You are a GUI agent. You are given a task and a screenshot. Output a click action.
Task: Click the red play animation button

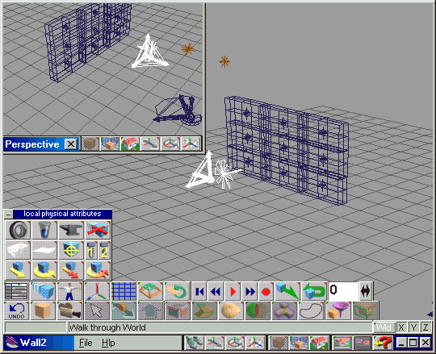pos(233,291)
